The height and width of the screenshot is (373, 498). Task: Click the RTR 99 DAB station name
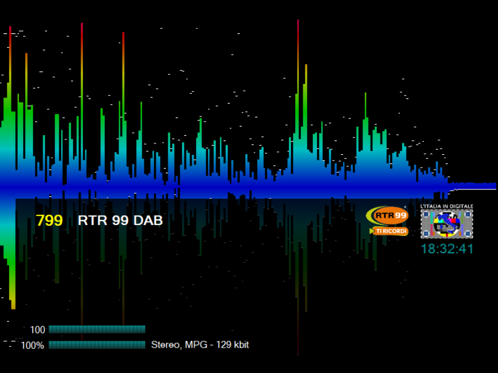pos(120,220)
